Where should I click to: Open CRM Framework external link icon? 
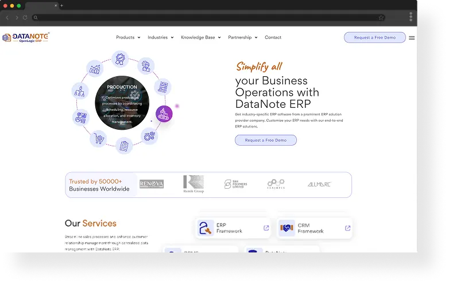coord(347,228)
